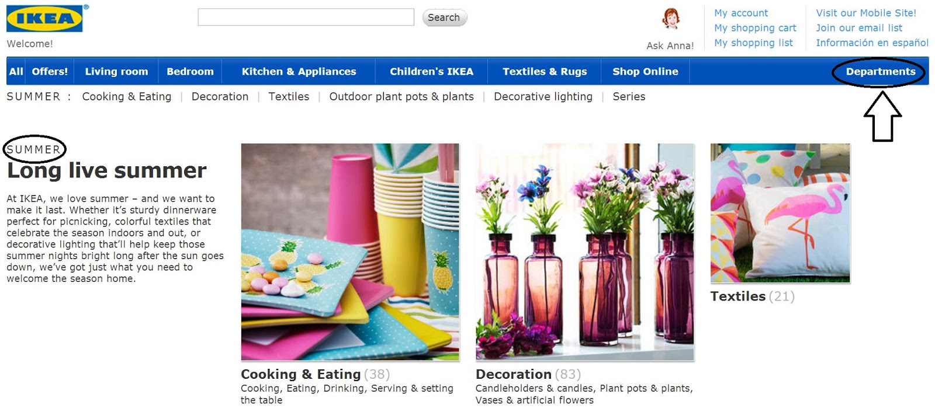Image resolution: width=935 pixels, height=412 pixels.
Task: Click the Search button
Action: coord(444,18)
